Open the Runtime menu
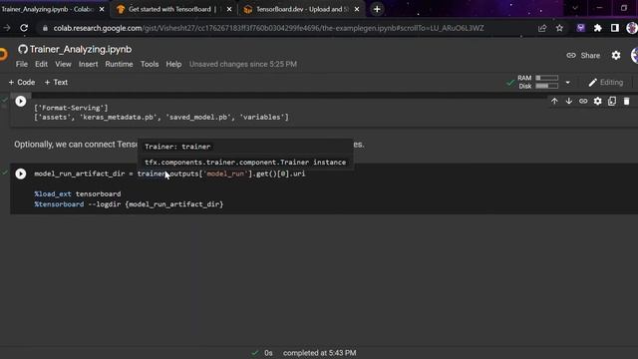This screenshot has height=359, width=638. (x=119, y=64)
